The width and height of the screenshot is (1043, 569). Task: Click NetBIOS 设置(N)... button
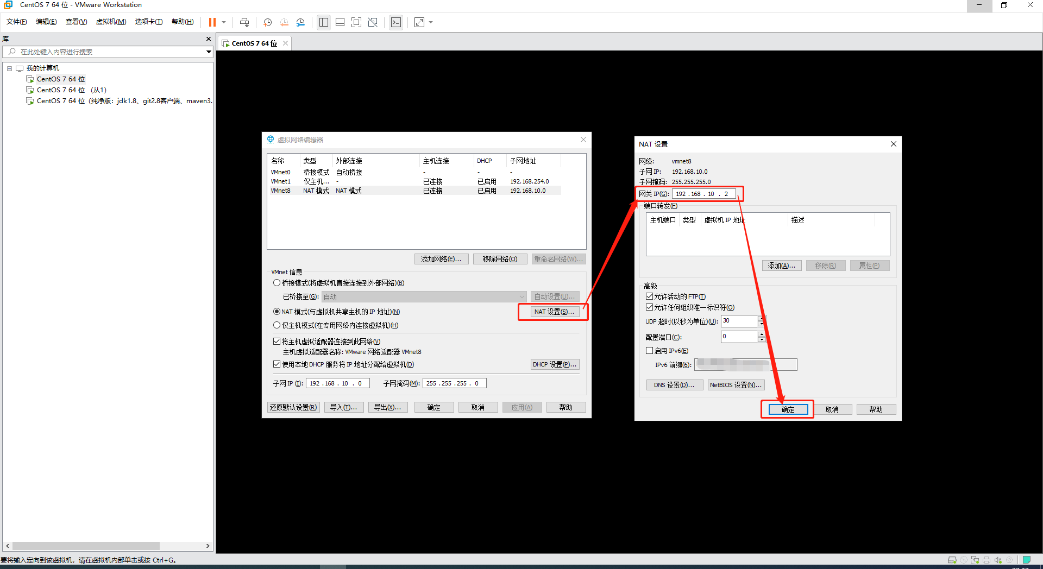[736, 385]
